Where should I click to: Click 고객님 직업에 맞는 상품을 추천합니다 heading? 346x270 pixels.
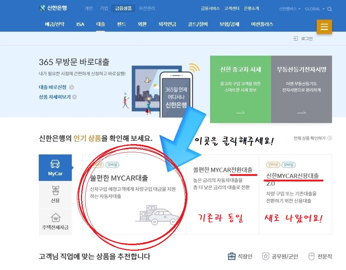(x=95, y=257)
